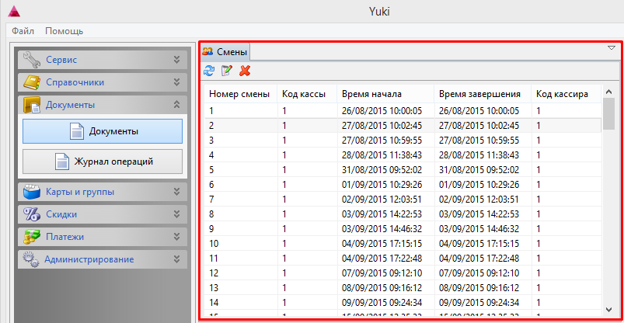
Task: Expand the Платежи section chevron
Action: coord(176,237)
